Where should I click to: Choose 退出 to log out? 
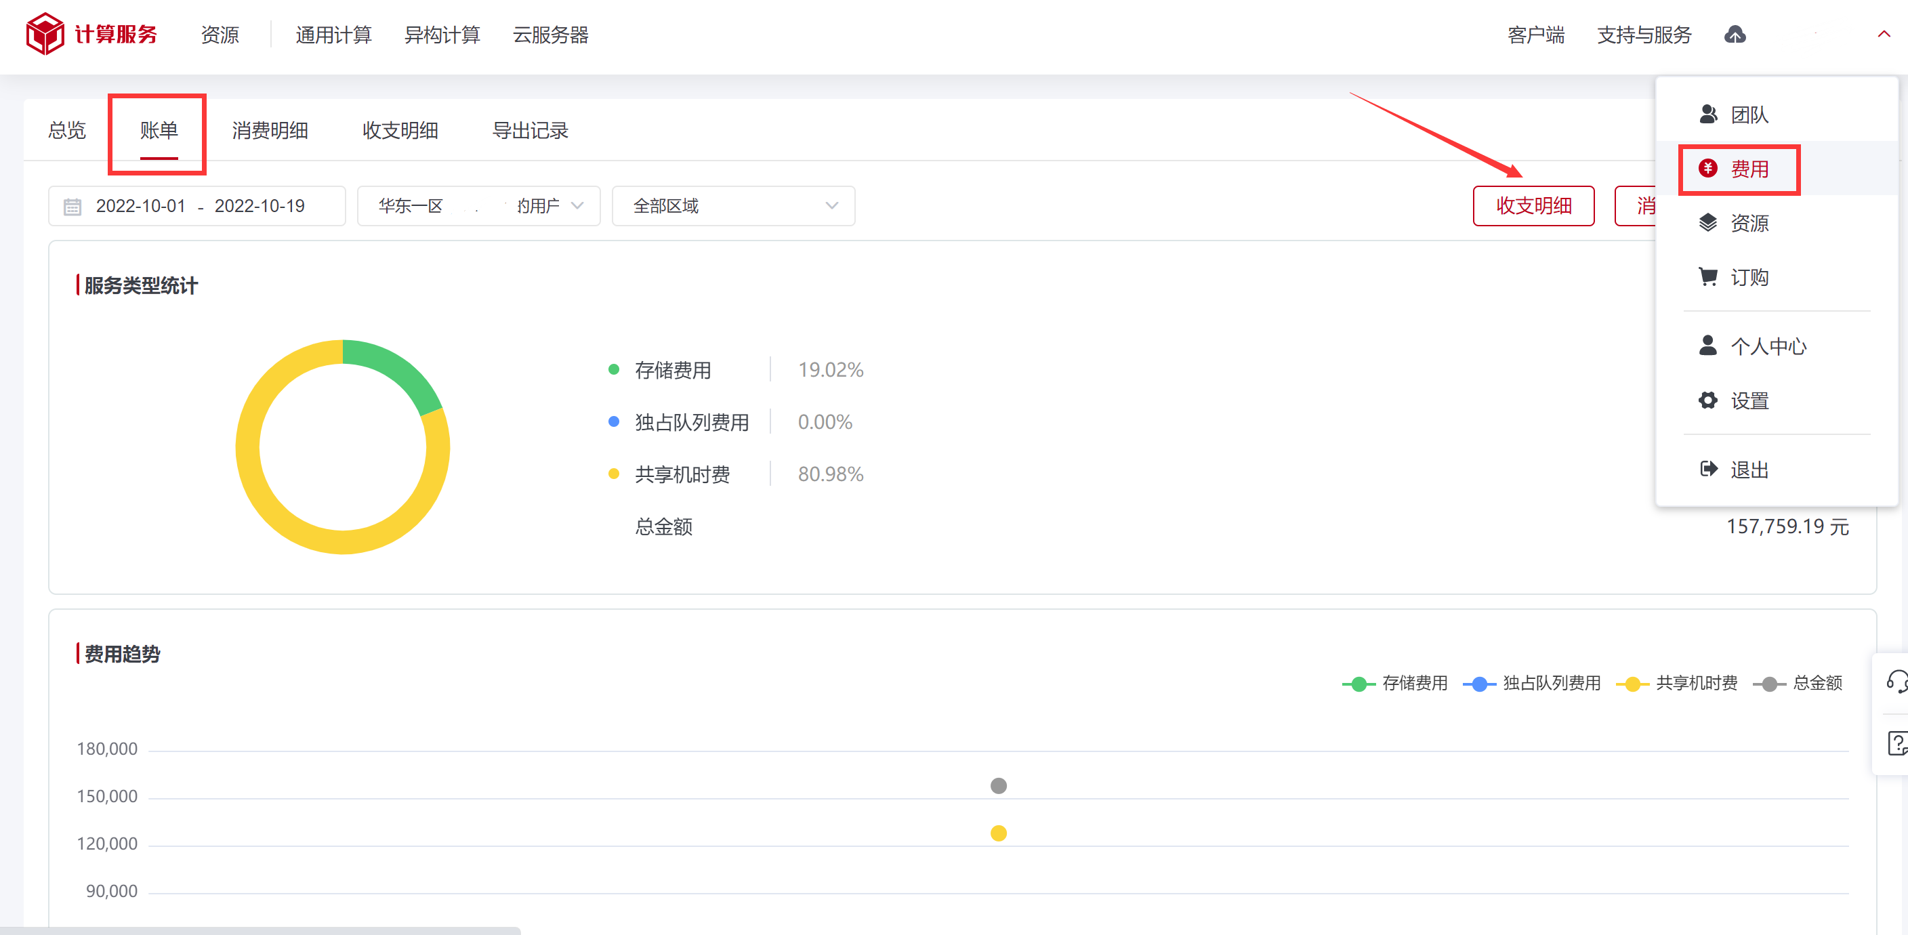click(1776, 469)
